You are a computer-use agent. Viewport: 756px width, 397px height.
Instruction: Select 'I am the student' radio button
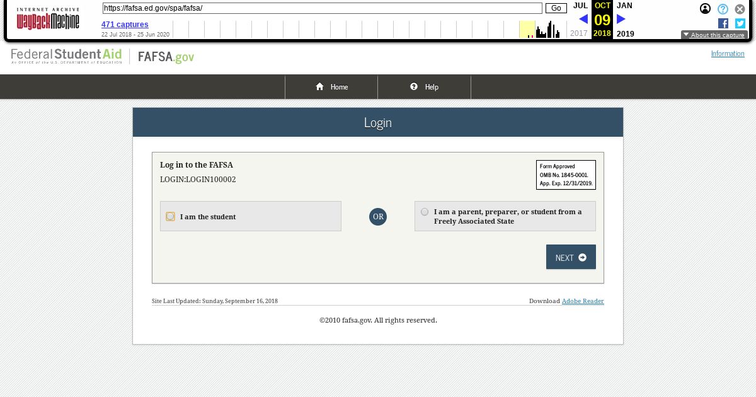170,217
